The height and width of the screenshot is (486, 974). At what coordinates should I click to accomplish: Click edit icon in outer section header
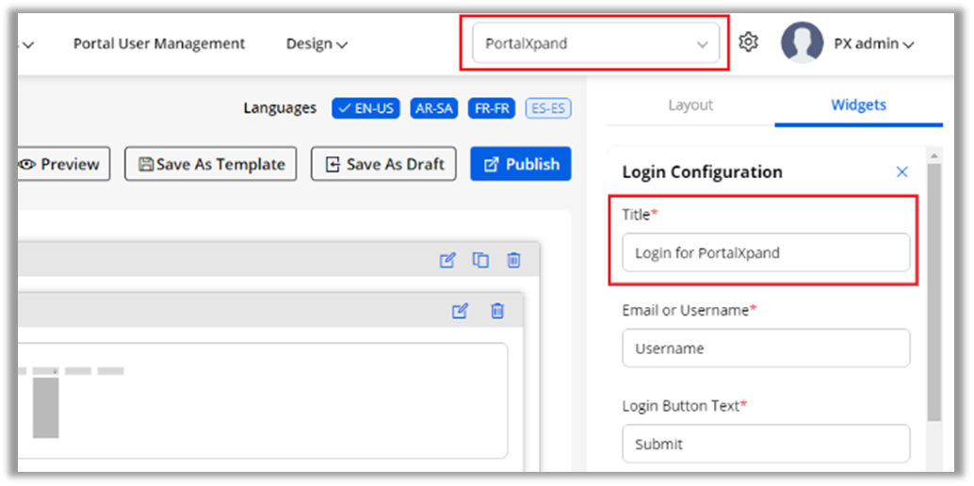click(x=447, y=260)
